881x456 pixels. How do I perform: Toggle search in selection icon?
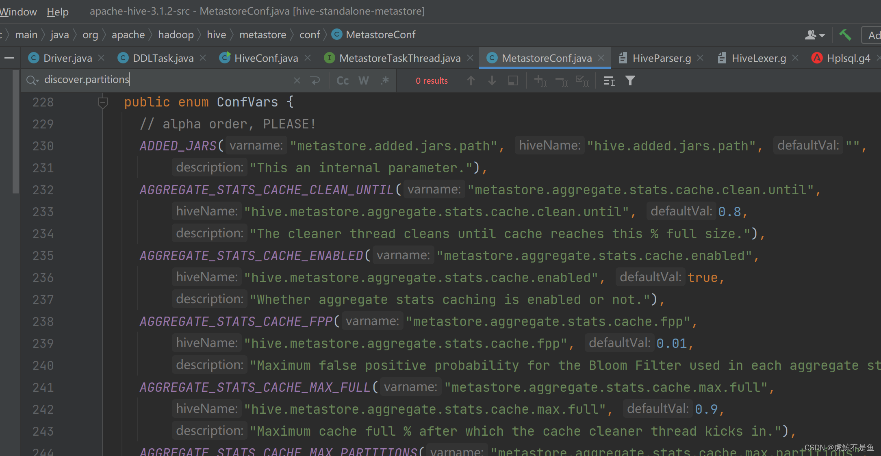[513, 80]
